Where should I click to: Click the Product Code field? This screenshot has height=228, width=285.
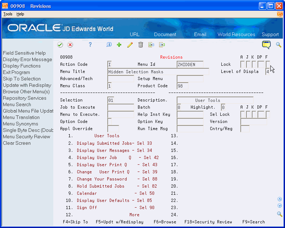point(183,86)
